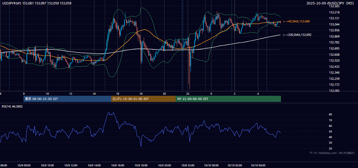Click the 10/10 02:00 bottom time label
The image size is (358, 168).
pos(235,165)
